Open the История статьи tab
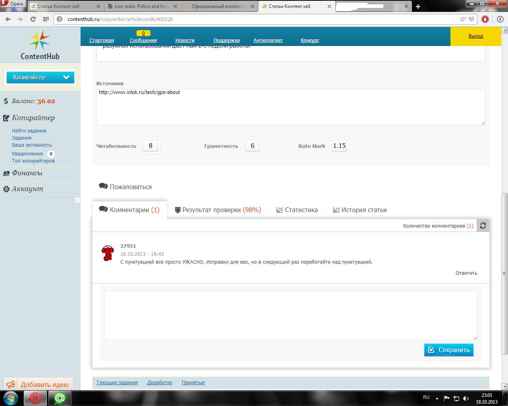The width and height of the screenshot is (508, 406). point(360,210)
